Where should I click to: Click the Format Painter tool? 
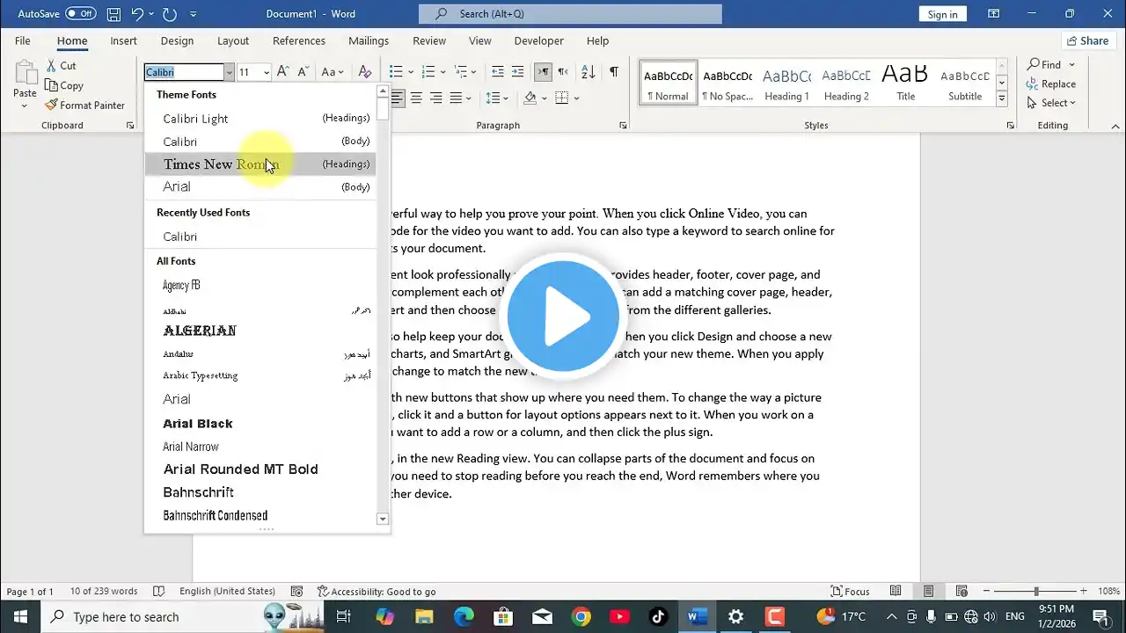click(84, 105)
